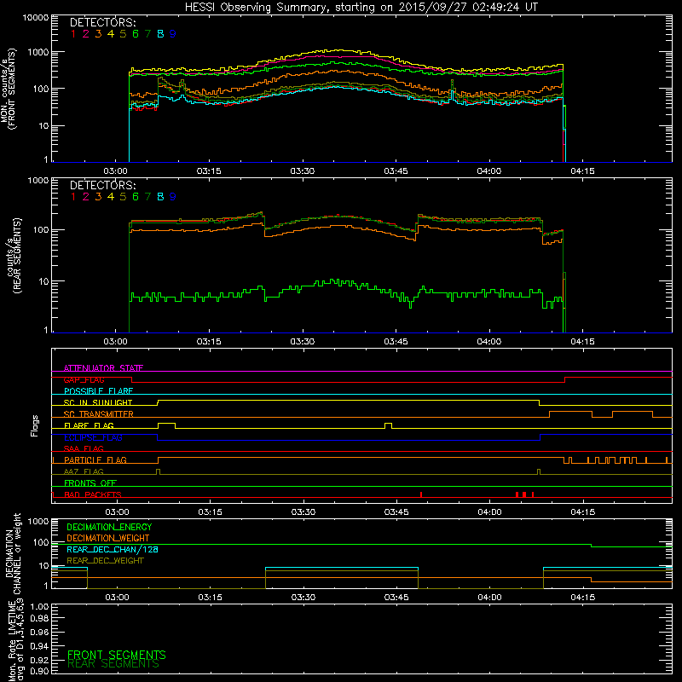This screenshot has height=682, width=682.
Task: Click the bad packets spike near 03:49
Action: click(x=421, y=494)
